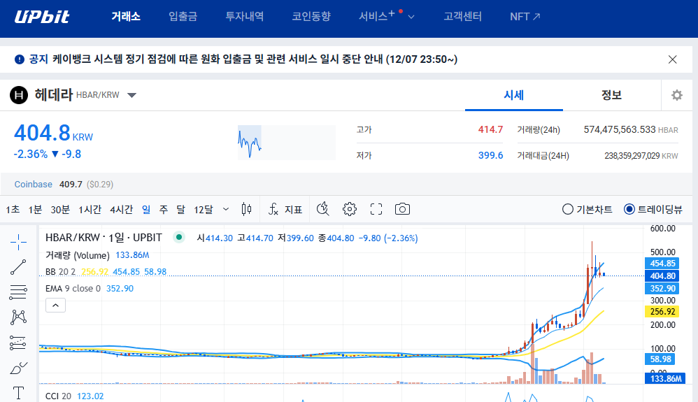Select the XABCD pattern tool
Image resolution: width=698 pixels, height=402 pixels.
18,317
